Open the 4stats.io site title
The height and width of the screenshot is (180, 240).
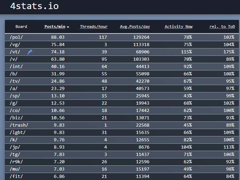[x=34, y=6]
